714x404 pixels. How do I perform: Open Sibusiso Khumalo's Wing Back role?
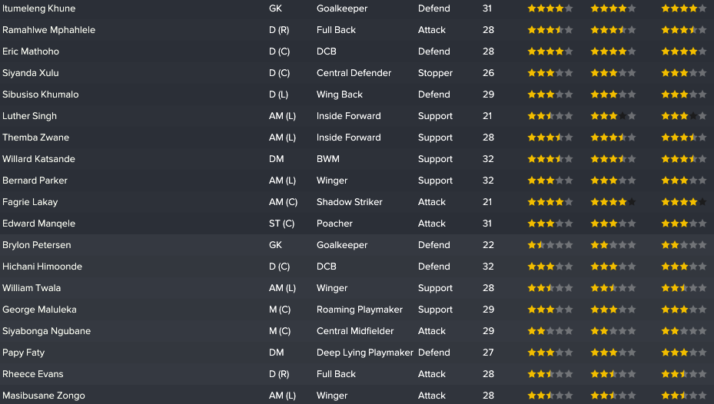click(x=340, y=94)
